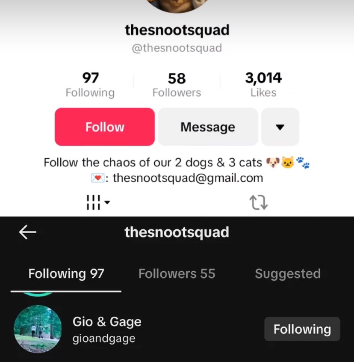Click the Message button
Image resolution: width=354 pixels, height=362 pixels.
coord(208,127)
